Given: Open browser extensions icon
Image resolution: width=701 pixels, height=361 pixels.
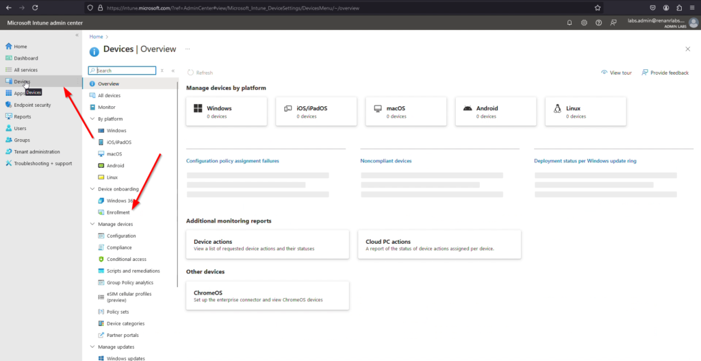Looking at the screenshot, I should 679,8.
